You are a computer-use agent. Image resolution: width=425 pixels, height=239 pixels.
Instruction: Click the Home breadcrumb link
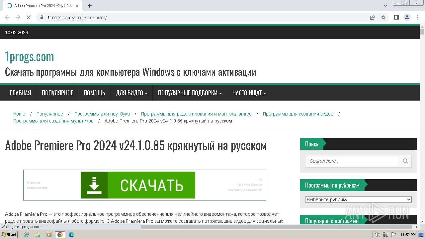pos(19,114)
